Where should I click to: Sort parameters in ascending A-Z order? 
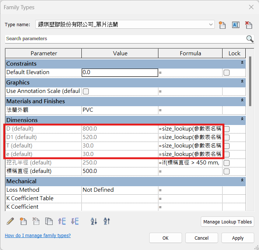click(x=94, y=221)
